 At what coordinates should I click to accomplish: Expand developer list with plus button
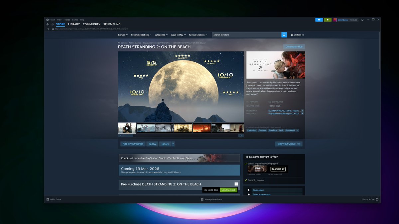303,111
